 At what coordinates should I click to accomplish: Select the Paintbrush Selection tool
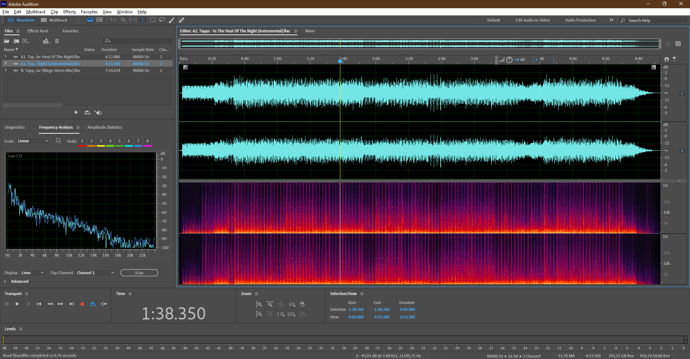[x=172, y=20]
